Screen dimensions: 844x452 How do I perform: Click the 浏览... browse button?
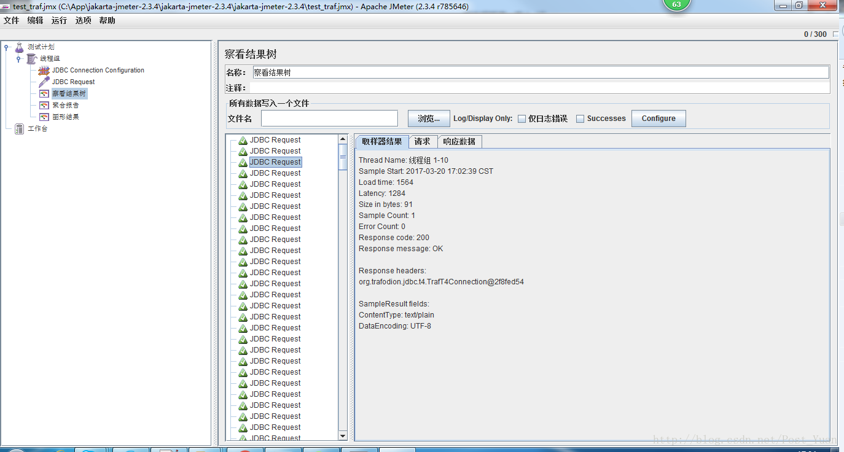(429, 119)
